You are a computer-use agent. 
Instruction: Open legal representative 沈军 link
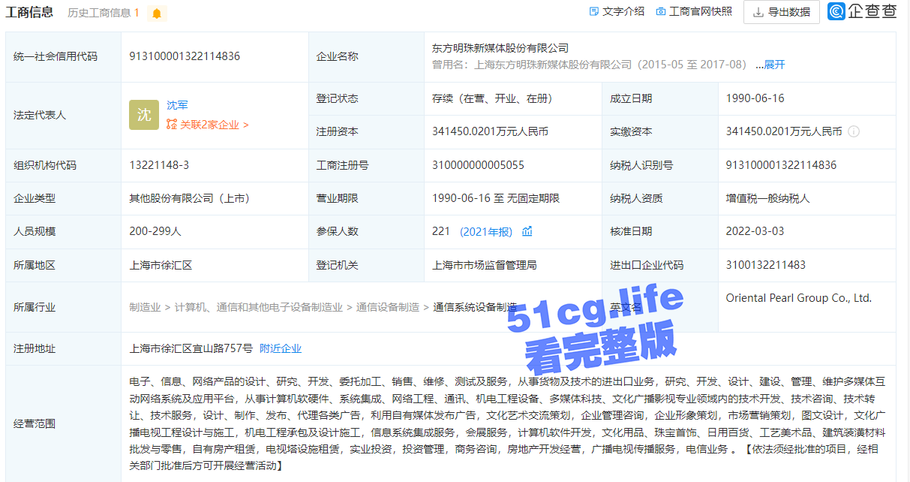pyautogui.click(x=177, y=105)
